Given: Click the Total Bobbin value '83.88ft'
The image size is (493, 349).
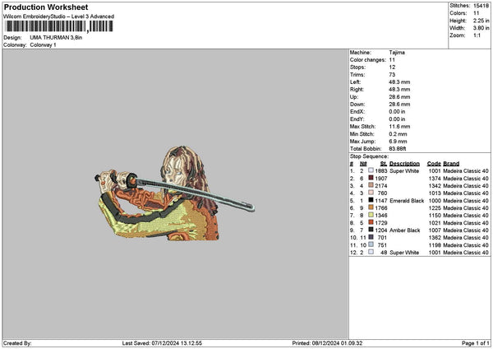Looking at the screenshot, I should coord(398,149).
